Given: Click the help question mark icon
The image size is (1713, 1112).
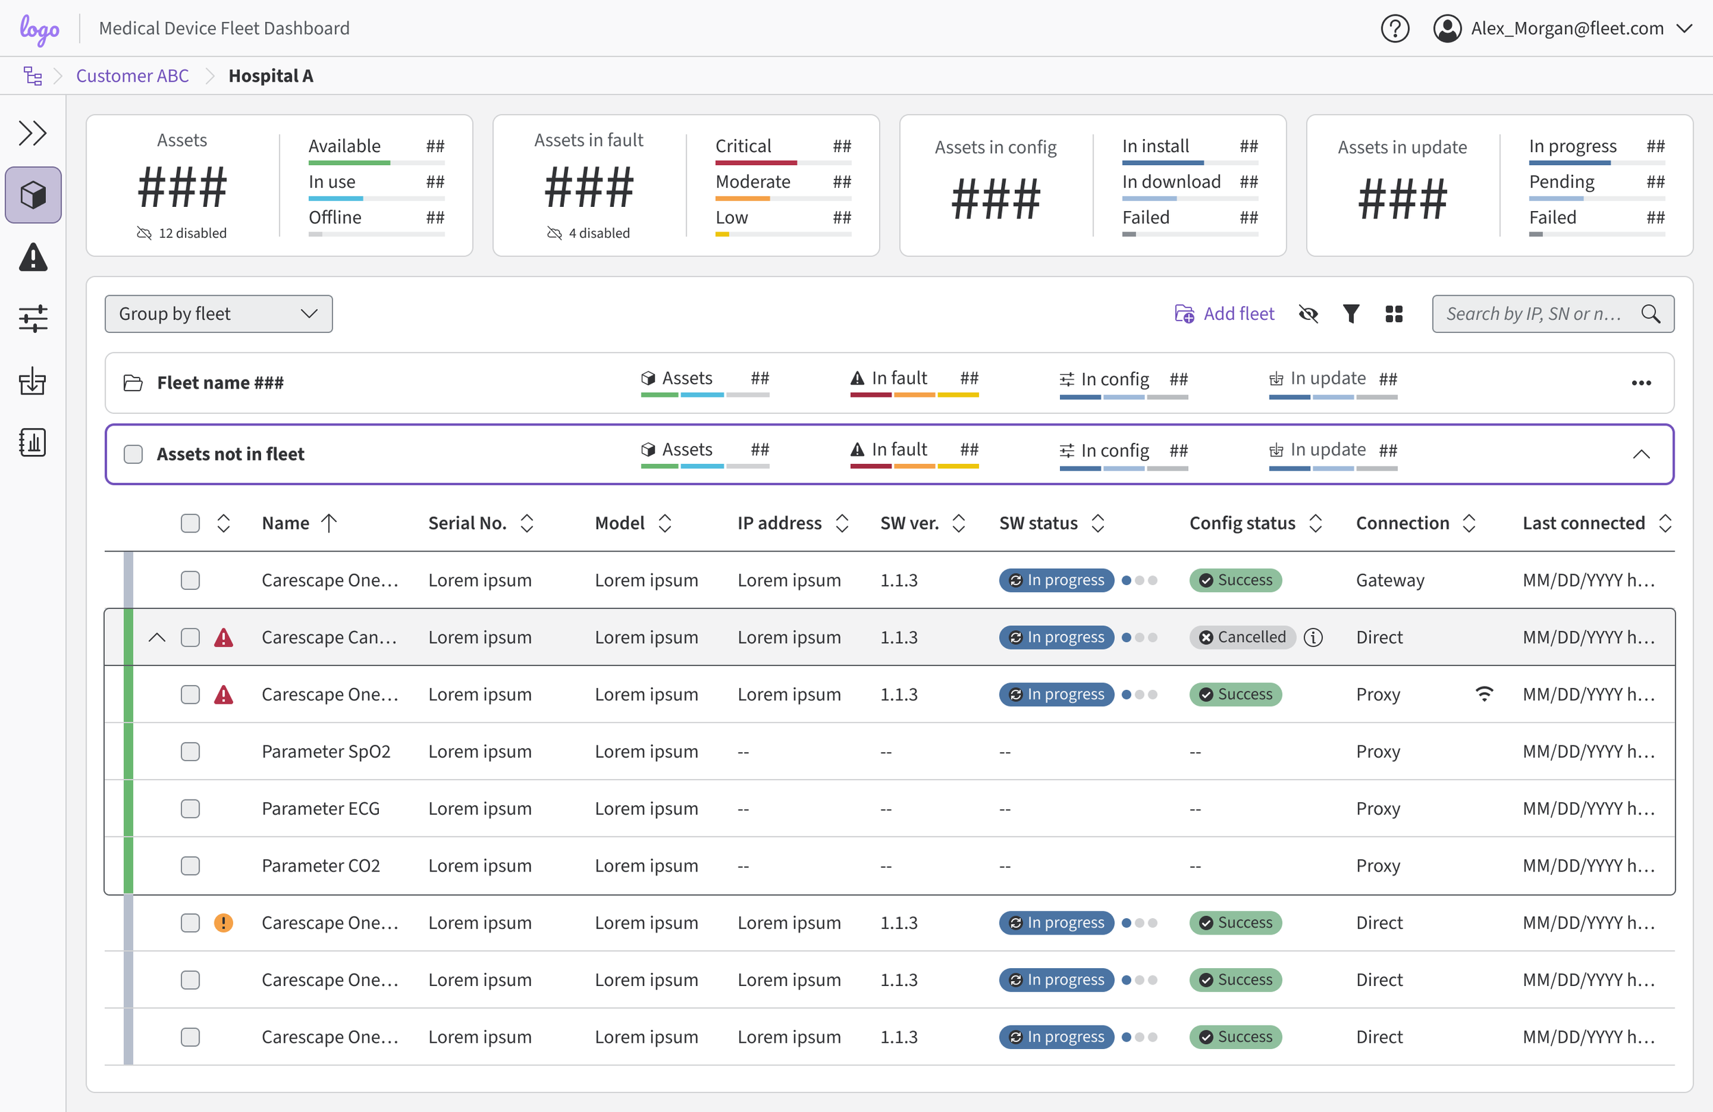Looking at the screenshot, I should click(1394, 29).
